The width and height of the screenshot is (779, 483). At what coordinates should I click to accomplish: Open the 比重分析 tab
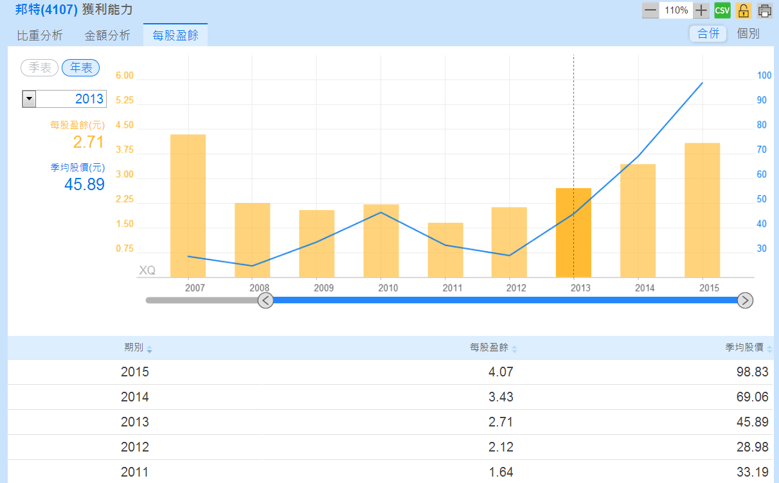coord(40,35)
